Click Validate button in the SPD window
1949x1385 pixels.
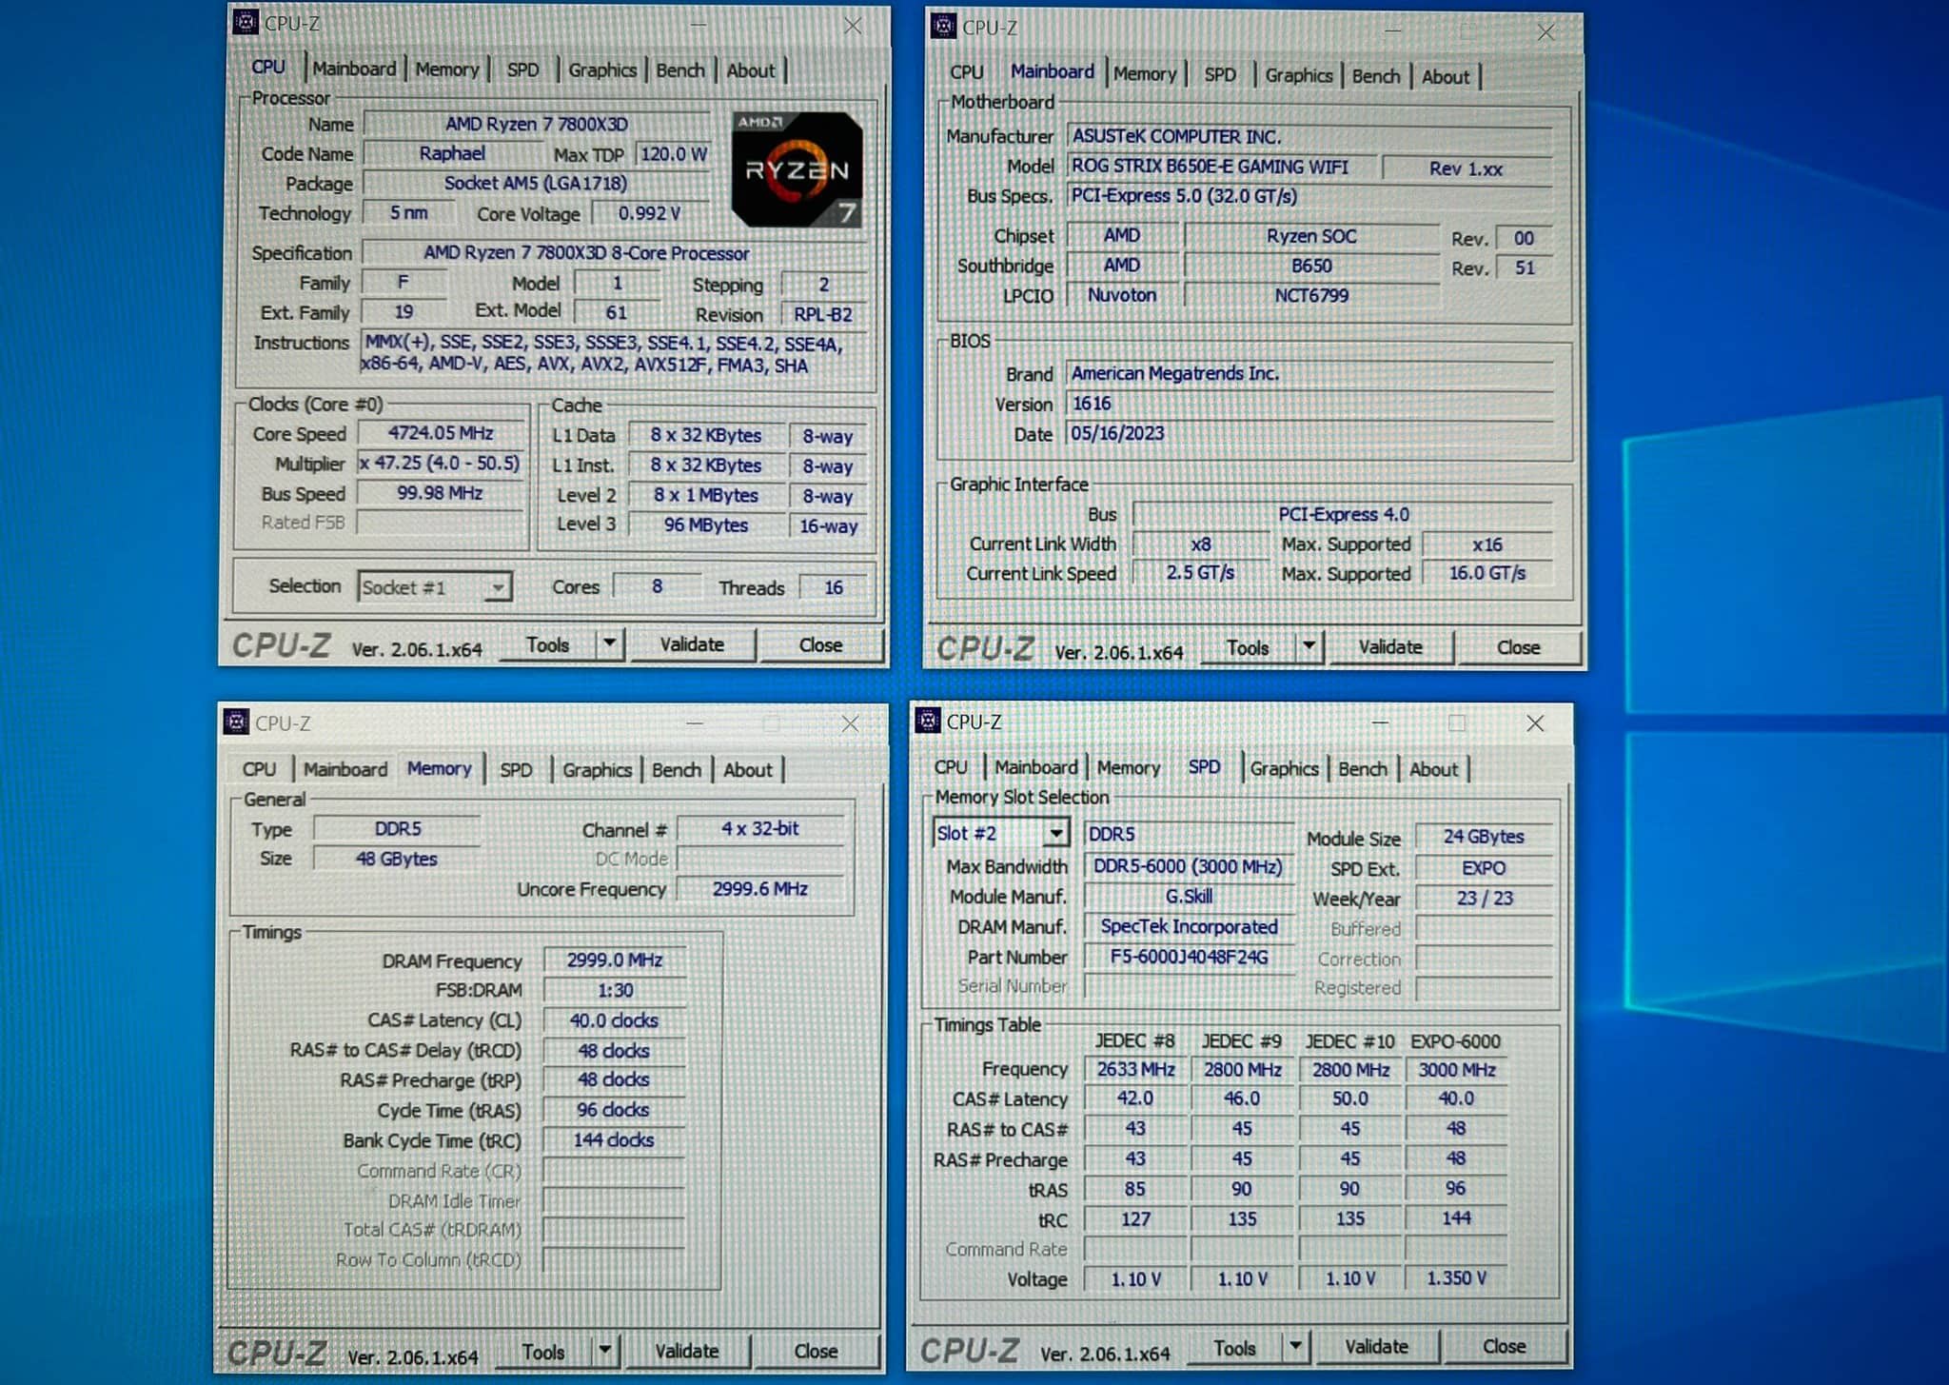[1376, 1346]
